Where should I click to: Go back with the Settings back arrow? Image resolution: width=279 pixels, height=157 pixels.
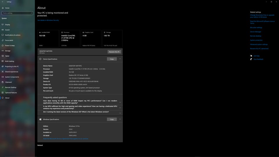3,2
